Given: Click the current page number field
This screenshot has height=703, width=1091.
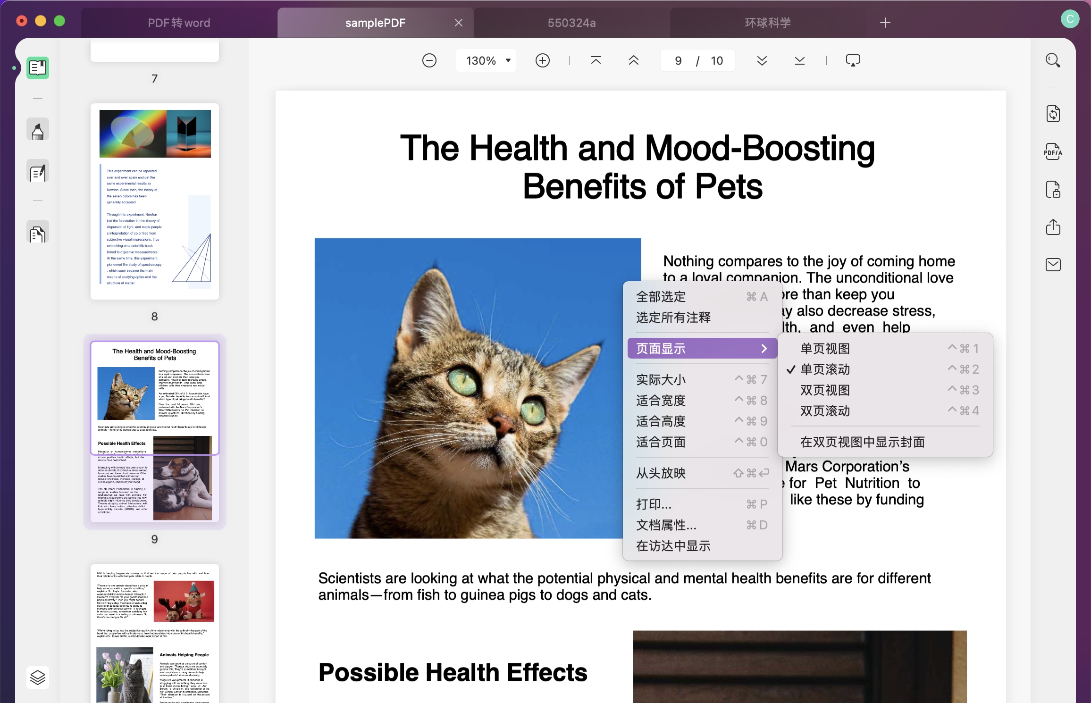Looking at the screenshot, I should [x=679, y=60].
